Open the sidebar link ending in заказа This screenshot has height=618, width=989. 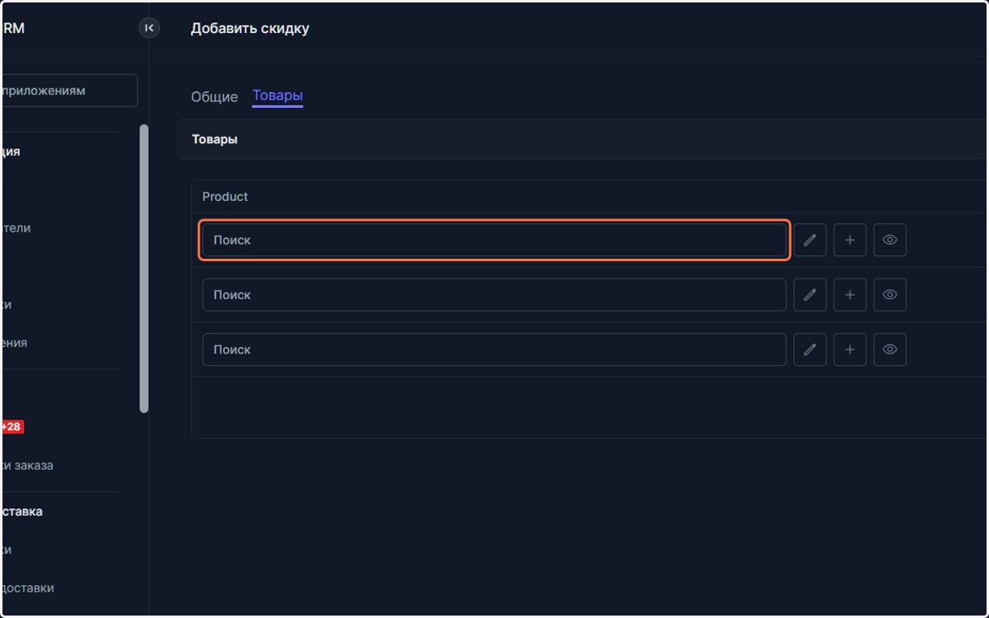[x=28, y=466]
